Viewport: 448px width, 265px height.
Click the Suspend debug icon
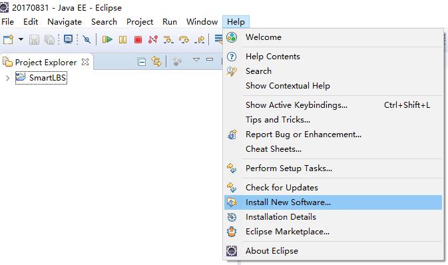(122, 39)
